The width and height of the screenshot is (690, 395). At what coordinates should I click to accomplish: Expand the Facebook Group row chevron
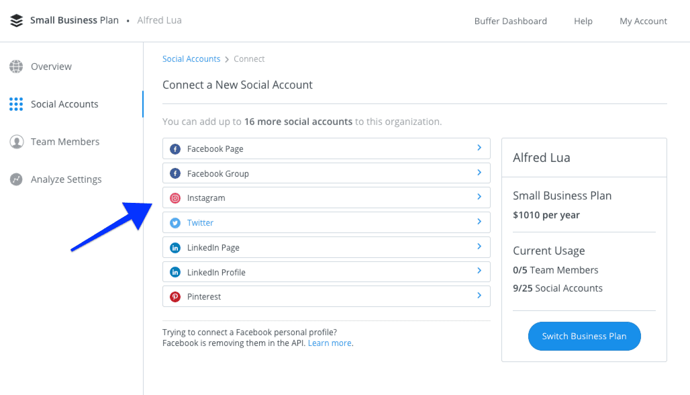tap(479, 173)
